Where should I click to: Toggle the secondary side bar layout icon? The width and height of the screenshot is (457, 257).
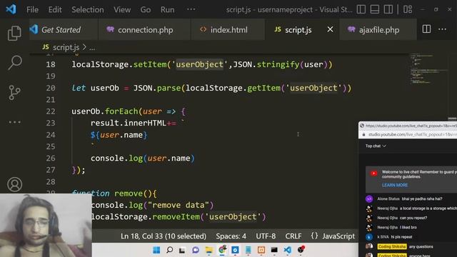(x=388, y=9)
